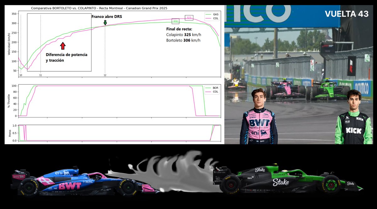This screenshot has width=377, height=209.
Task: Click corner marker '12' on speed chart
Action: click(105, 75)
